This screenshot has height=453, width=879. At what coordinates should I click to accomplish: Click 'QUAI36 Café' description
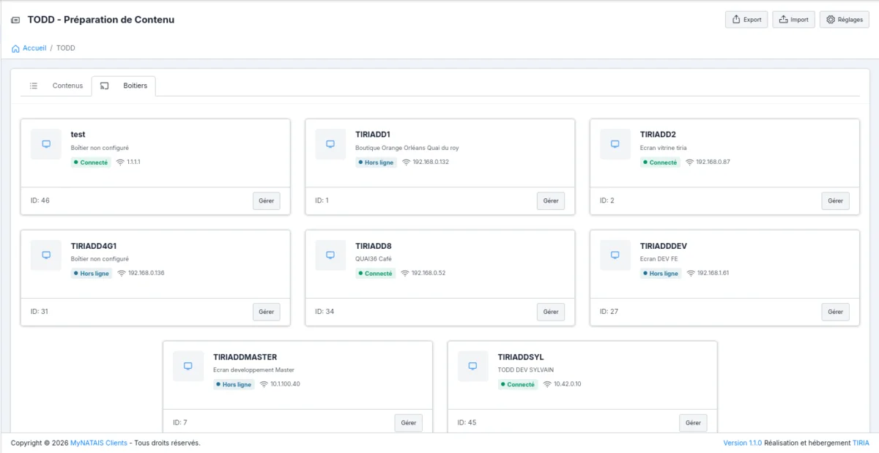pyautogui.click(x=374, y=259)
